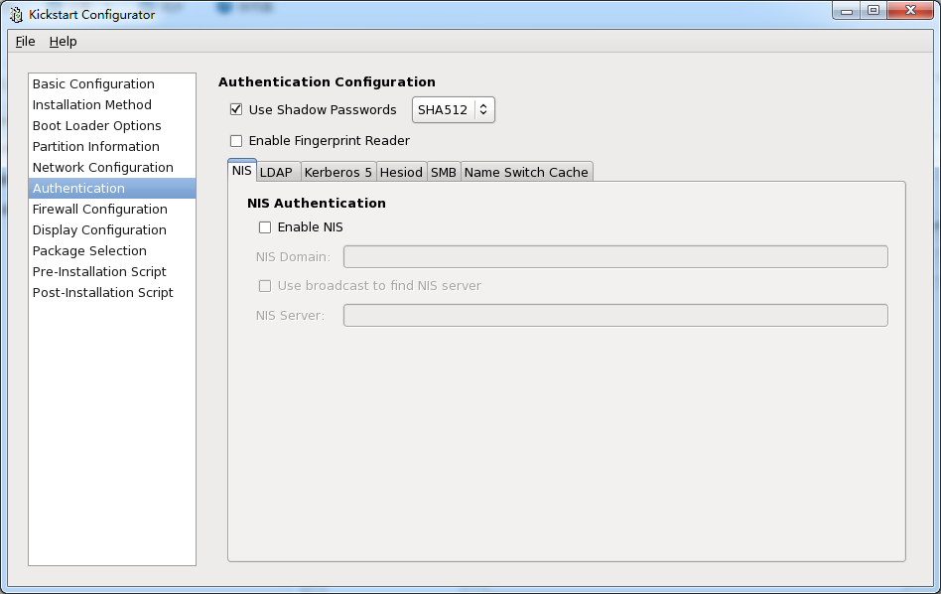Viewport: 941px width, 594px height.
Task: Switch to the SMB tab
Action: click(444, 173)
